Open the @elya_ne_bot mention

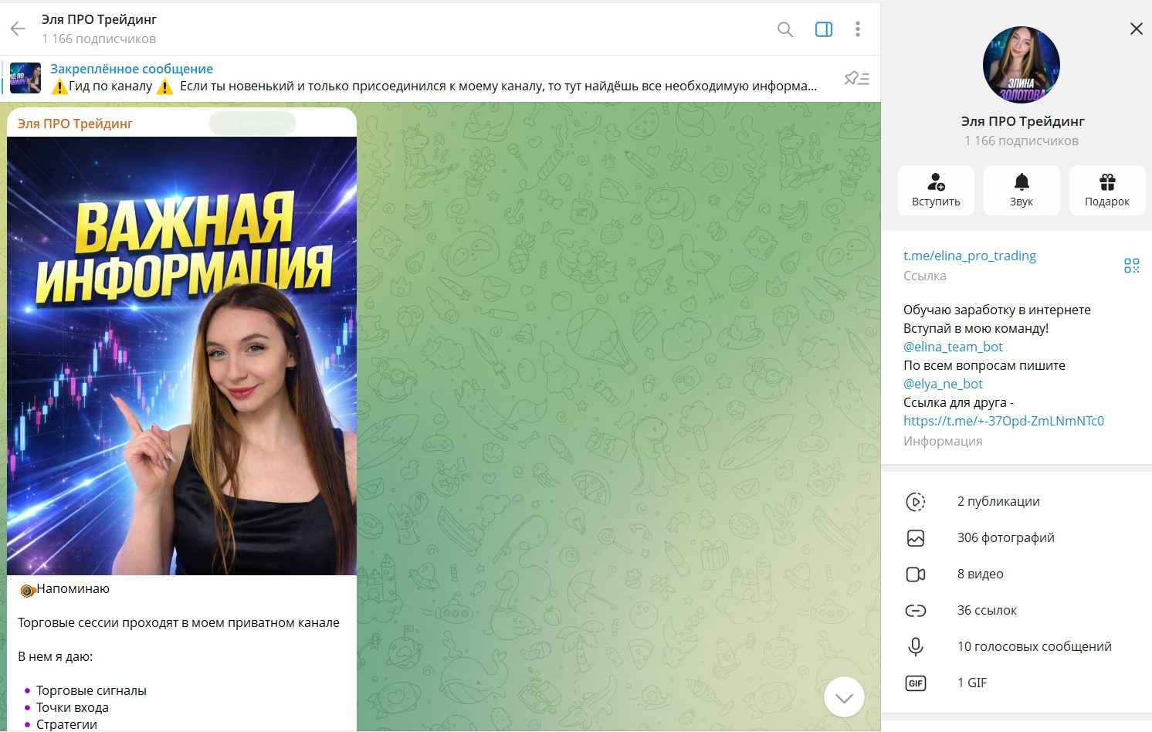943,384
